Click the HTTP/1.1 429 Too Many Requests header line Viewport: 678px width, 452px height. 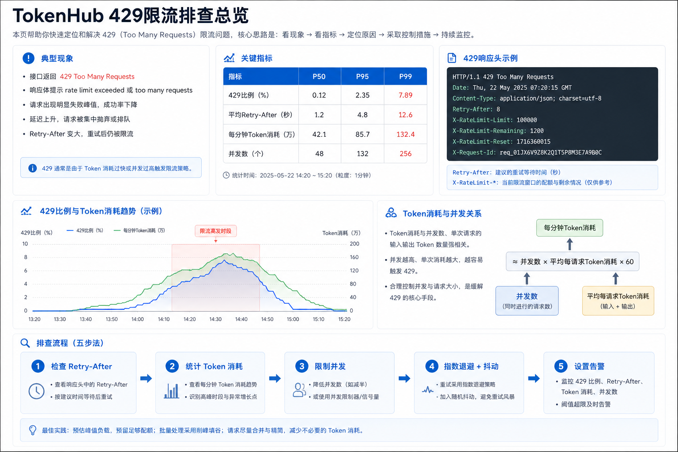coord(503,77)
